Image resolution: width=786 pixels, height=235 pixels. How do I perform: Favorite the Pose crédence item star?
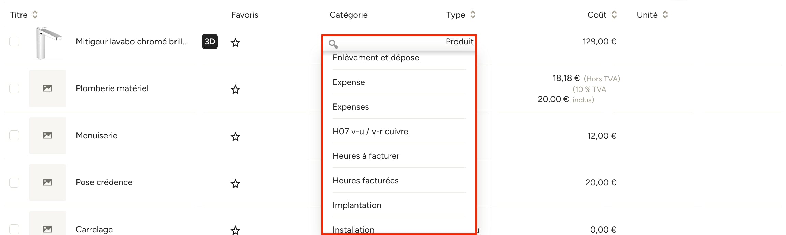235,184
